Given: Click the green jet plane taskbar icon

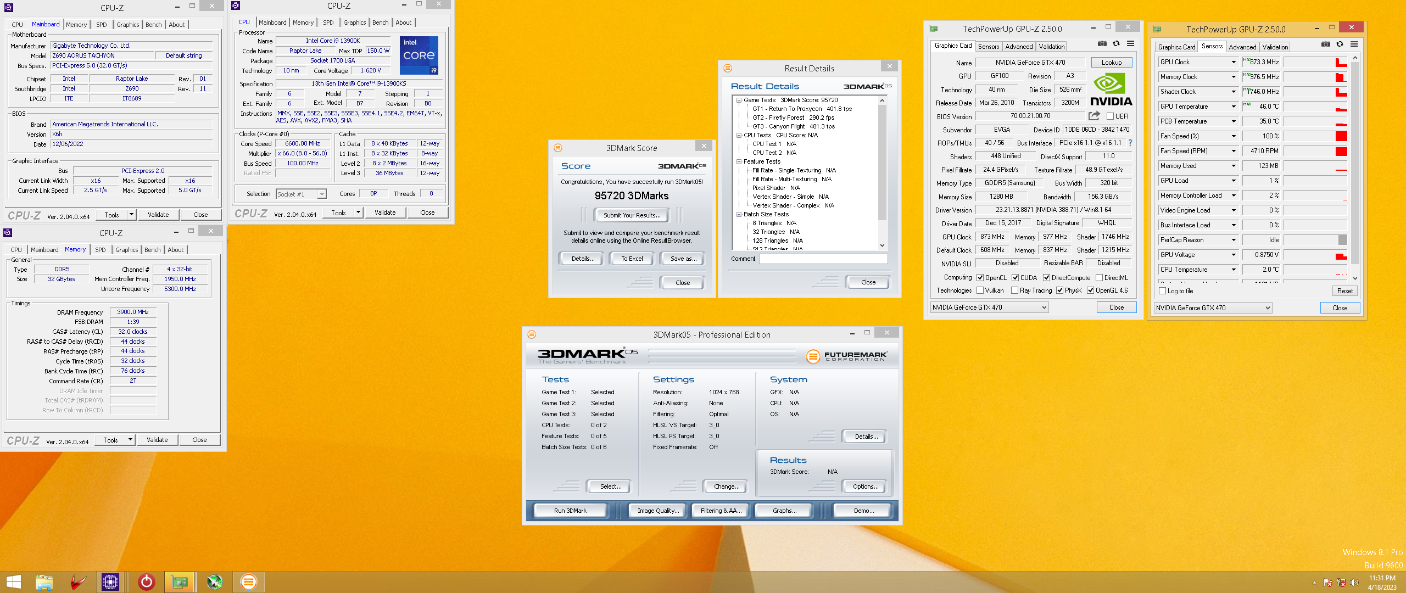Looking at the screenshot, I should 214,582.
